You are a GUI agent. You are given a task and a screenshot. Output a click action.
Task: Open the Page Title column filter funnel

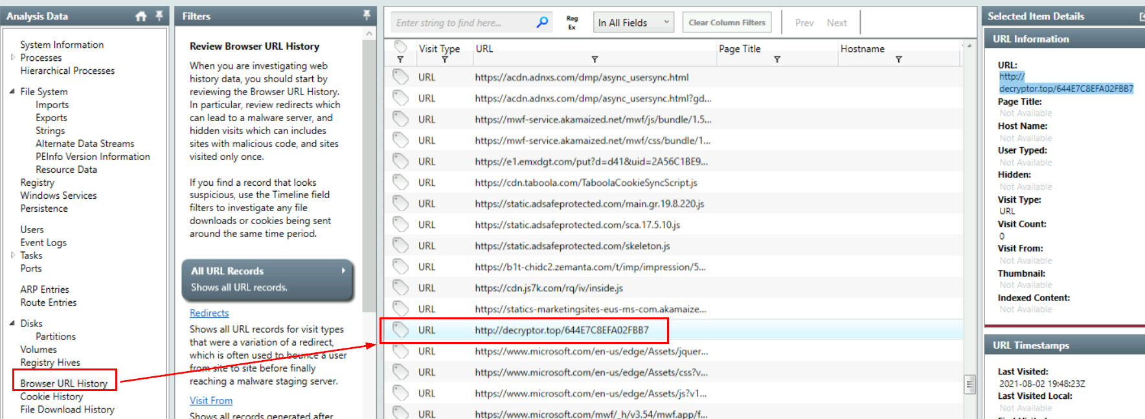click(x=777, y=60)
